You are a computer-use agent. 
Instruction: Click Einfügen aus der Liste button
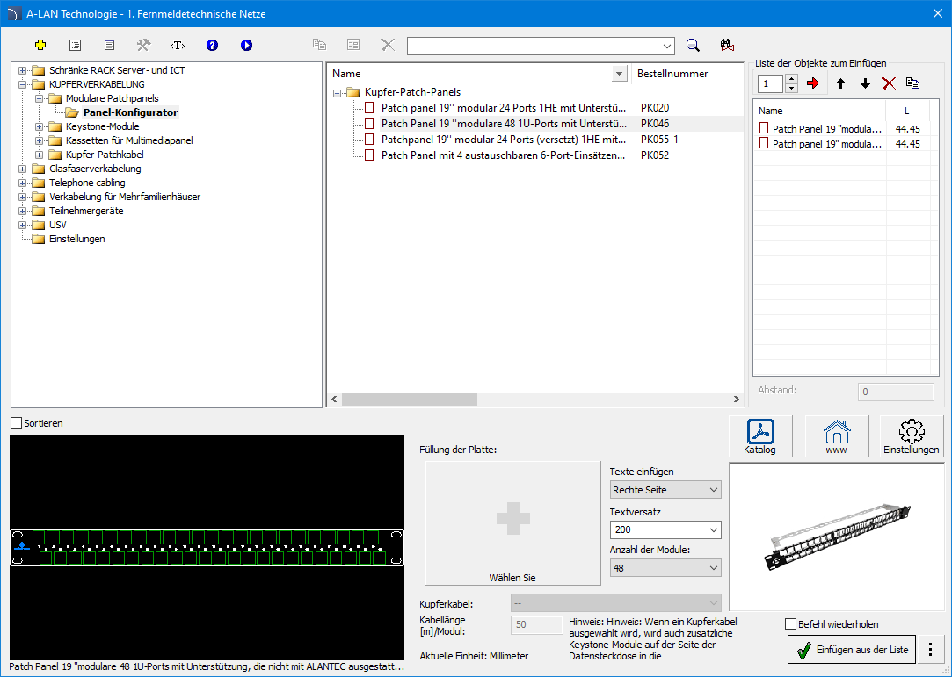851,650
